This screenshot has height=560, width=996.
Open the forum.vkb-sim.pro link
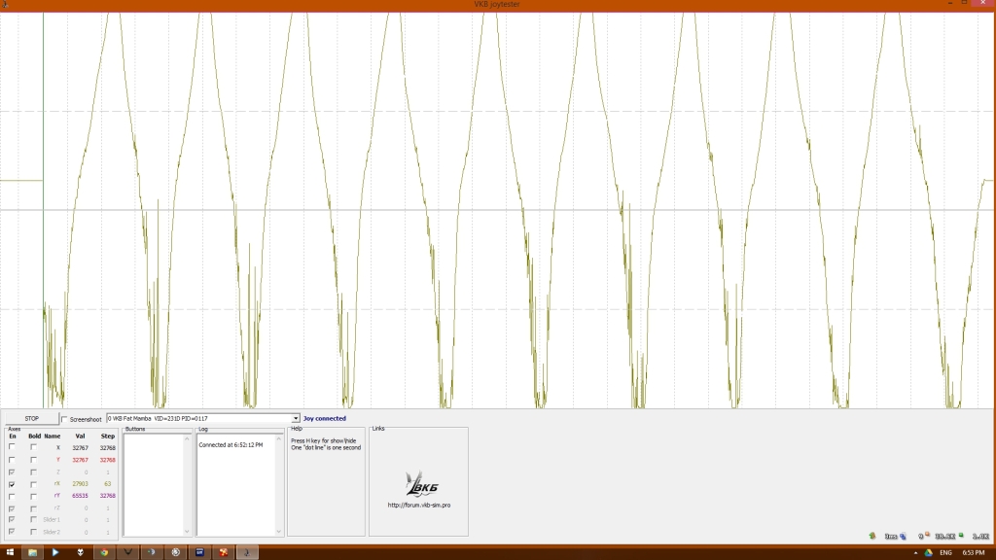pos(418,505)
